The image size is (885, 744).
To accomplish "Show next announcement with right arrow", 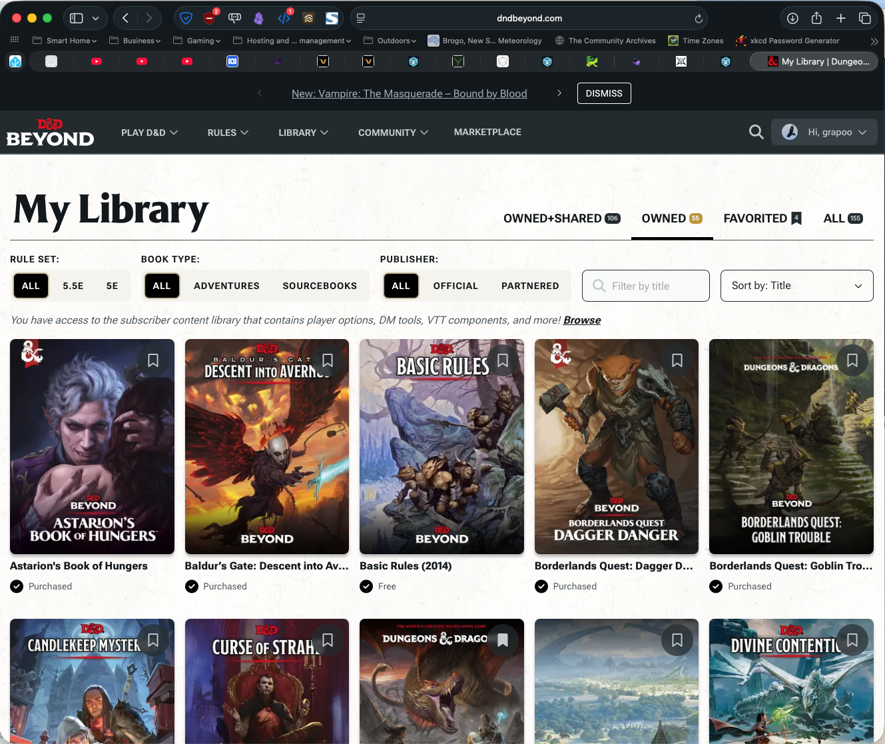I will pyautogui.click(x=559, y=93).
